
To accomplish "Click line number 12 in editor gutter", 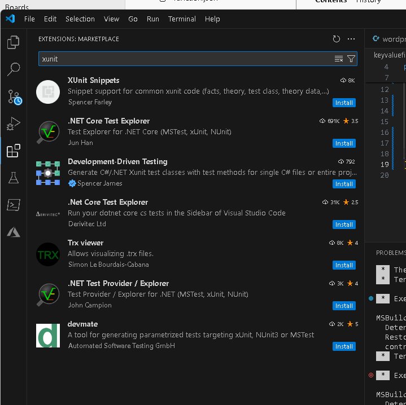I will [x=385, y=90].
